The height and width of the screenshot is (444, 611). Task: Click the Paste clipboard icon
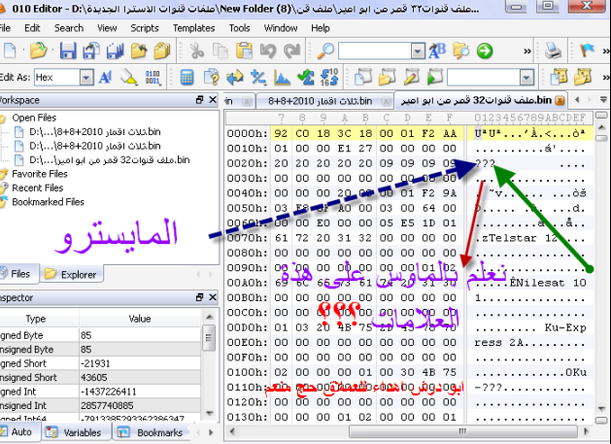pos(244,51)
